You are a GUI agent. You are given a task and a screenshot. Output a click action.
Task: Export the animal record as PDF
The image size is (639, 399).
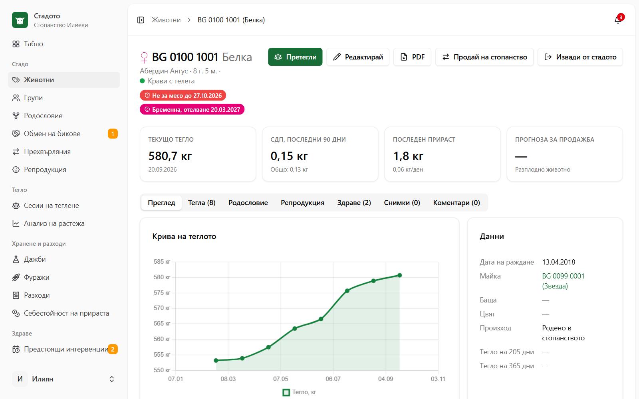(412, 57)
